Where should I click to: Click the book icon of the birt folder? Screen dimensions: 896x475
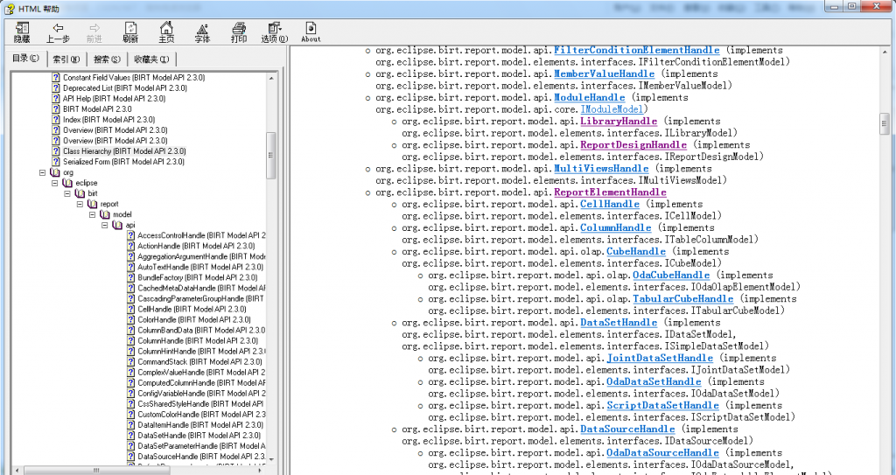tap(80, 193)
